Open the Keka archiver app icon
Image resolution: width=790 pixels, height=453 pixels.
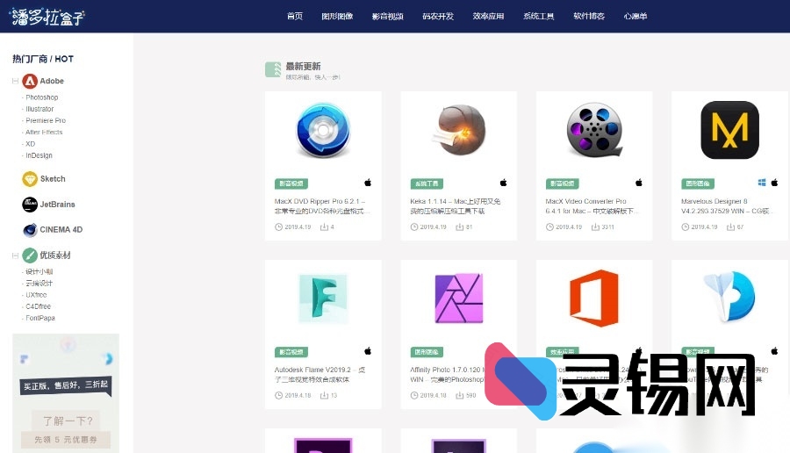tap(459, 130)
